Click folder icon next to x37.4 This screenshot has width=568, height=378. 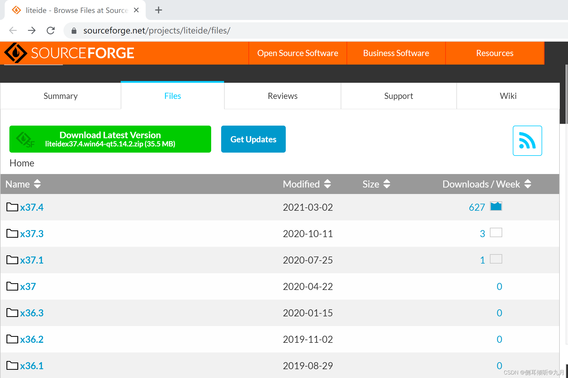(x=12, y=207)
